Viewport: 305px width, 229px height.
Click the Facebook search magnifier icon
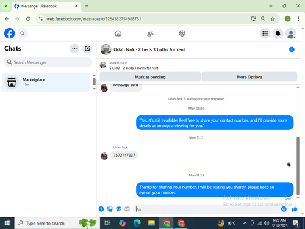pyautogui.click(x=23, y=34)
